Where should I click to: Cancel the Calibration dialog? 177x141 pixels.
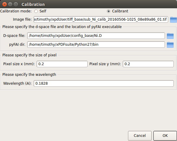140,136
